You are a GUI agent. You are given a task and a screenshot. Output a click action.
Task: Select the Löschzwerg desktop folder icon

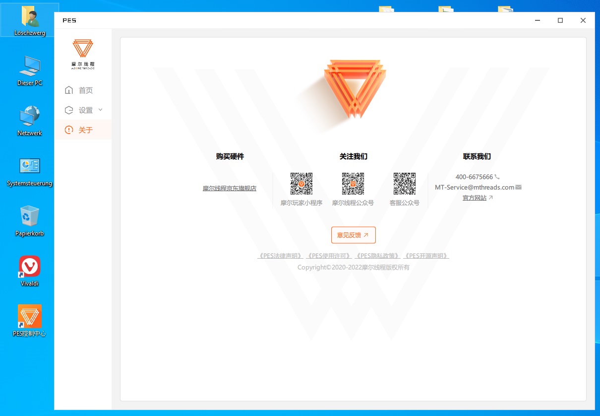click(30, 21)
